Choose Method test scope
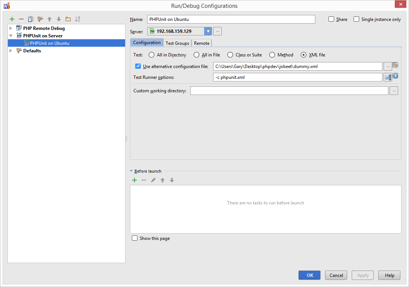Viewport: 409px width, 287px height. click(272, 55)
